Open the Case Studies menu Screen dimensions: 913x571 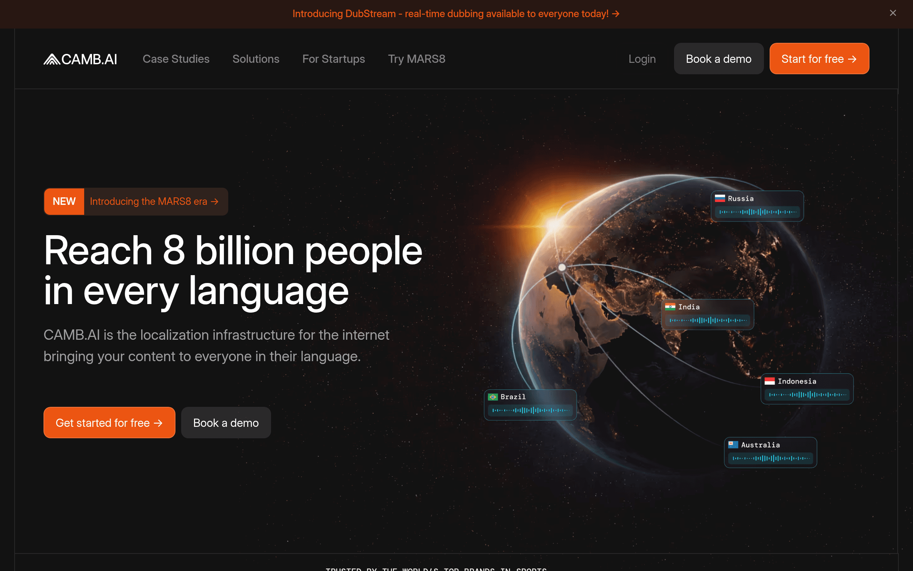click(176, 59)
